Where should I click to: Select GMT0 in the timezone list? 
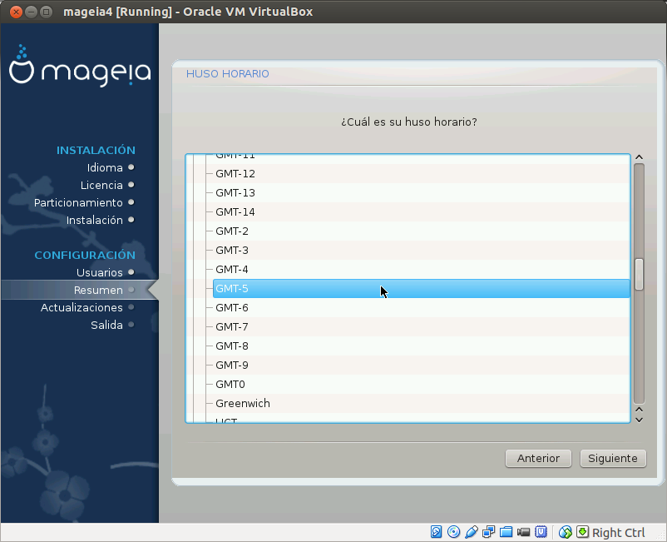333,384
